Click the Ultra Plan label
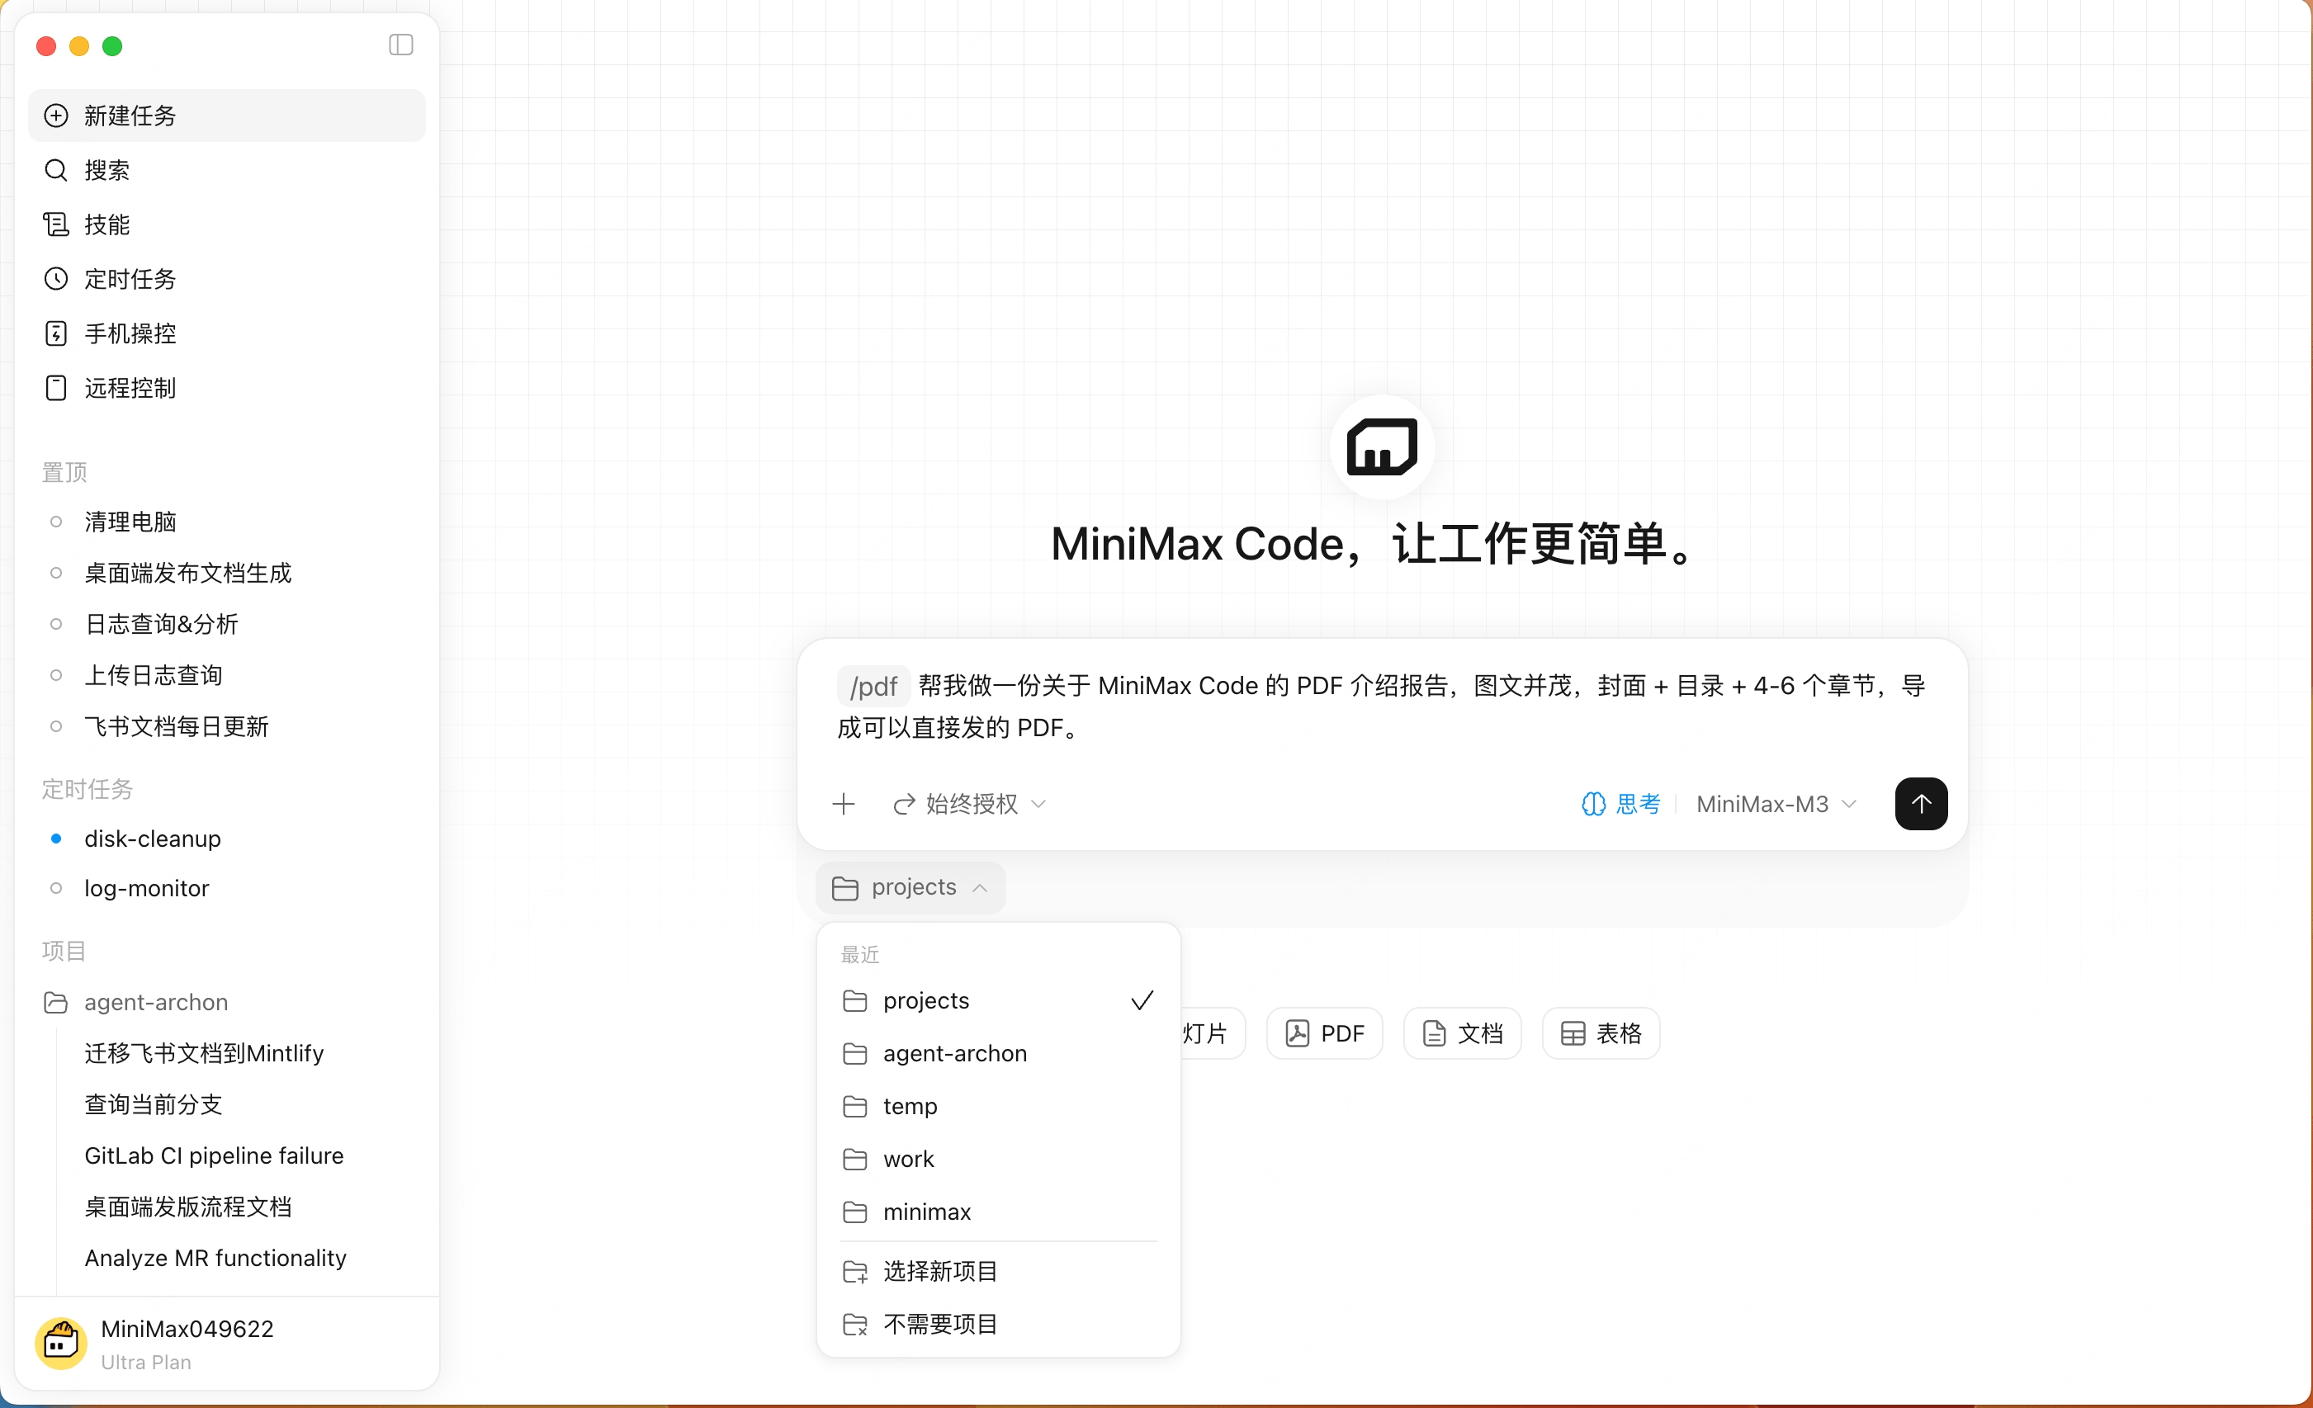 (145, 1362)
